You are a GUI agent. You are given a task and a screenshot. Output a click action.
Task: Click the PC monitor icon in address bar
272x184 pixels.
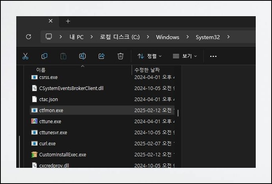pos(49,37)
